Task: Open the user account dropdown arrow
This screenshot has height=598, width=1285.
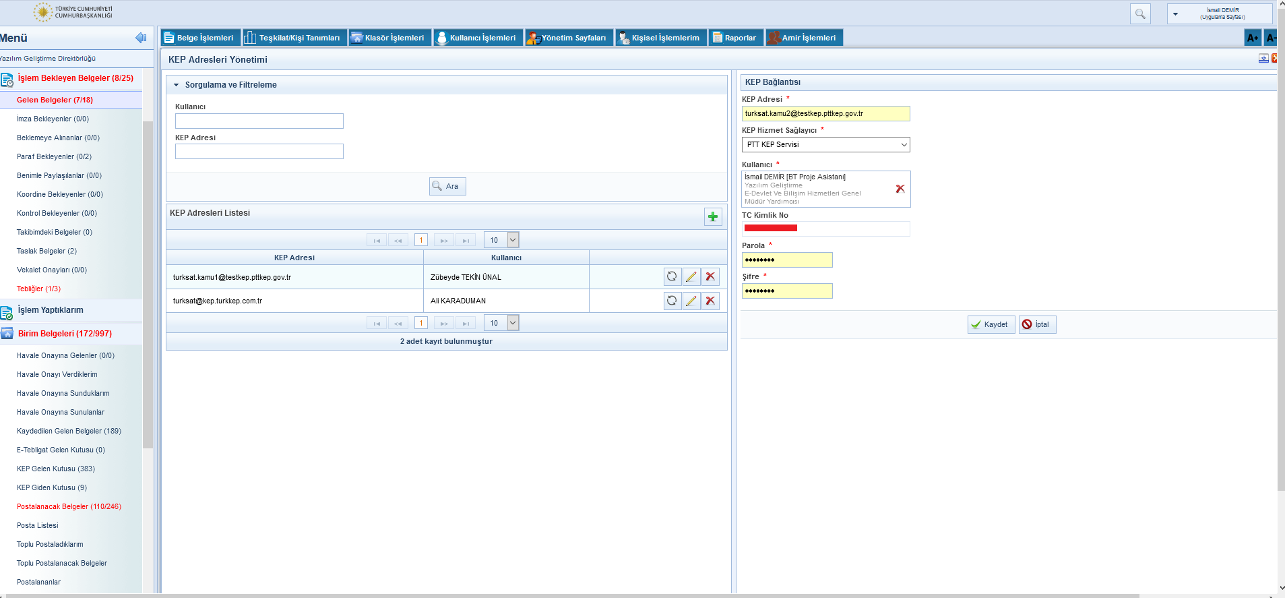Action: click(1175, 13)
